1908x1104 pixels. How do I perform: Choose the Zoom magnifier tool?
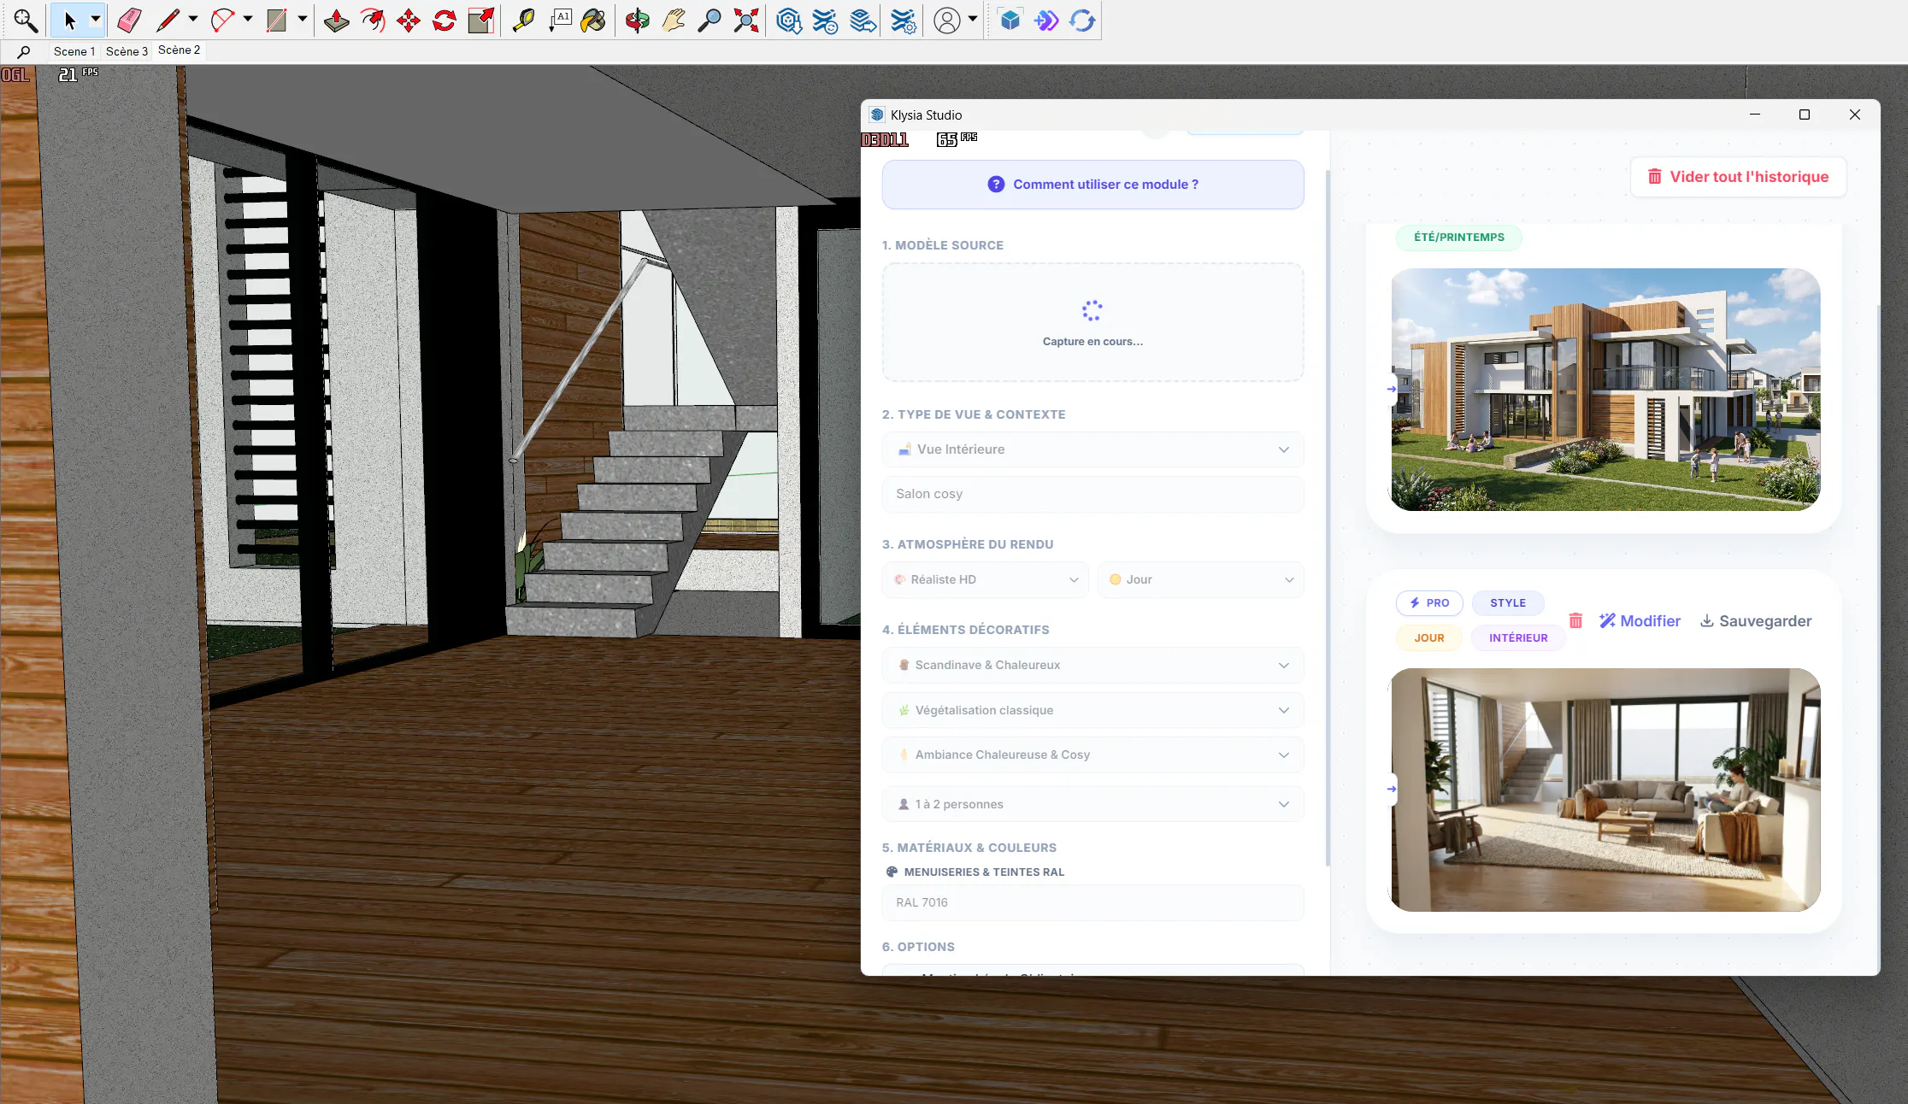pyautogui.click(x=709, y=21)
